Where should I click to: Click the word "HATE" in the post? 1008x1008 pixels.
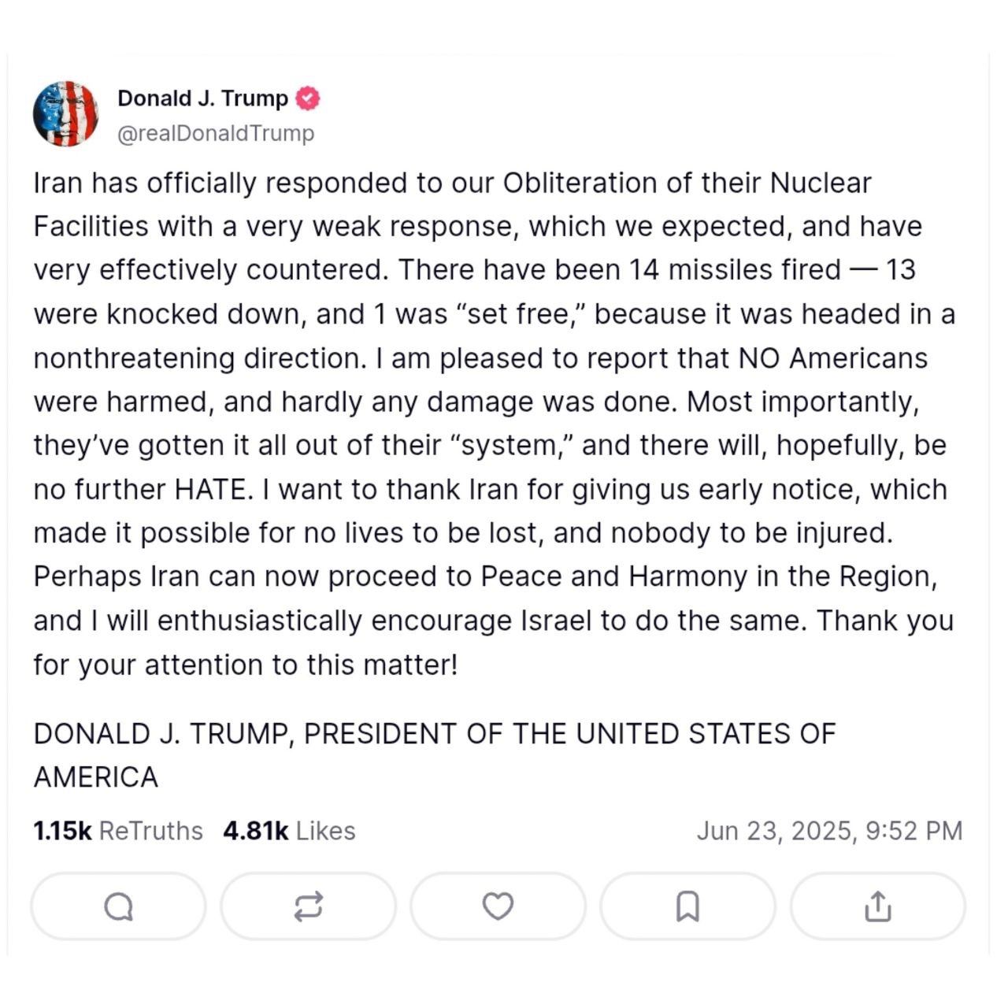(211, 489)
